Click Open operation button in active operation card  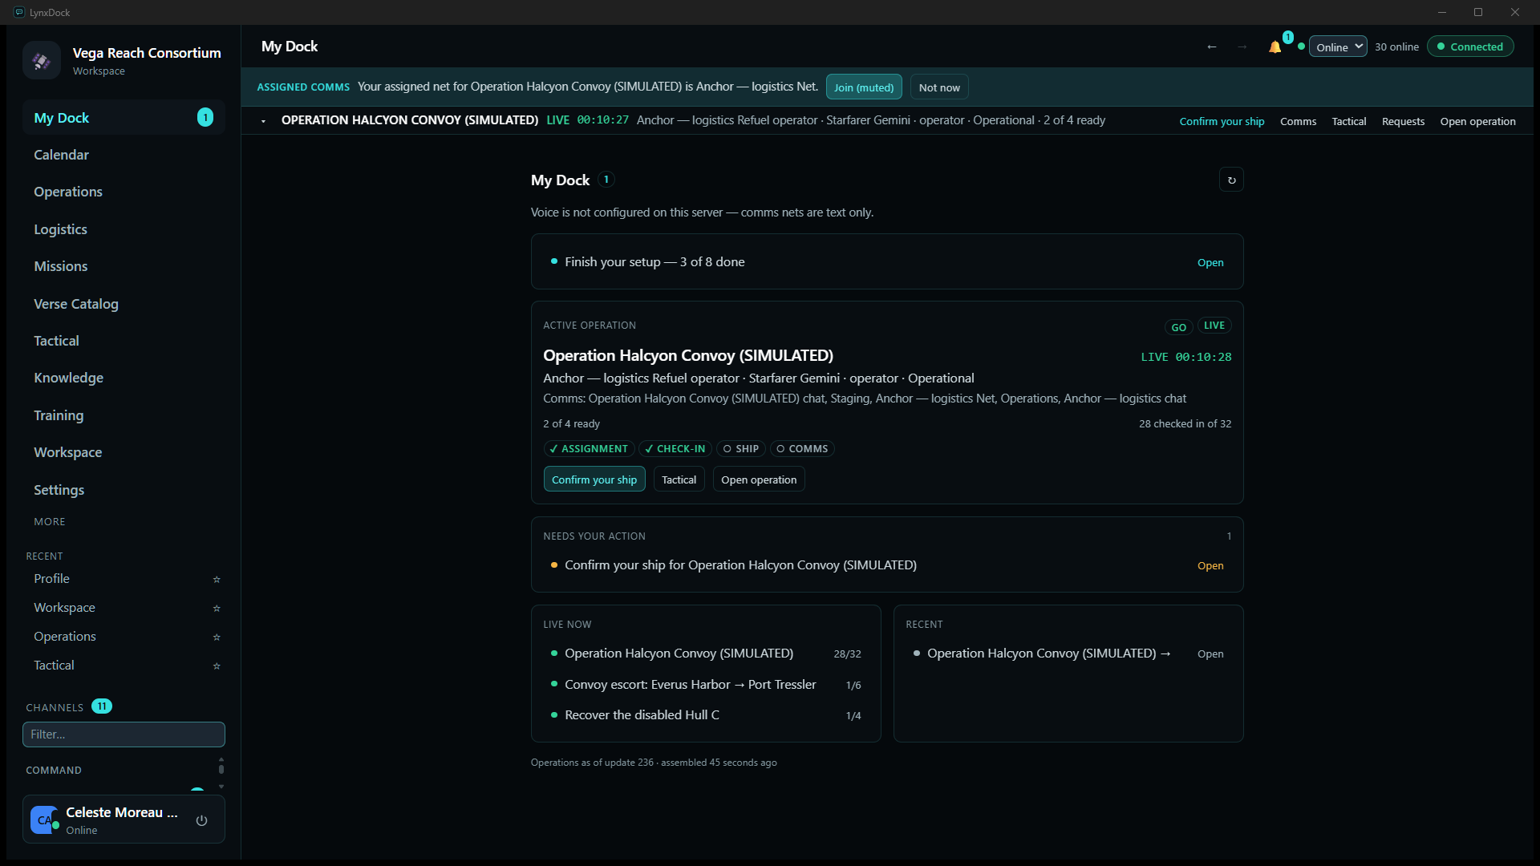coord(759,480)
